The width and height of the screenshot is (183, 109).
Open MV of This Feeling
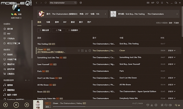(x=53, y=44)
